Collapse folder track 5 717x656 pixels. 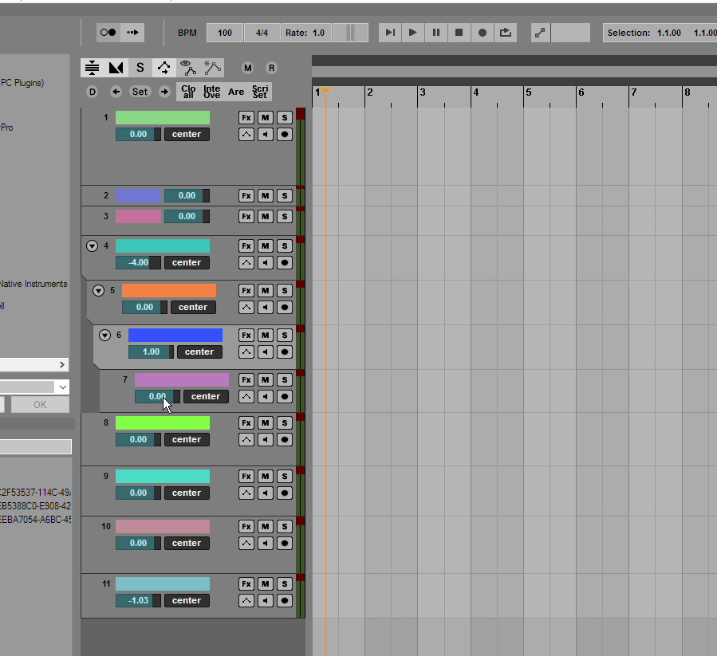[98, 291]
